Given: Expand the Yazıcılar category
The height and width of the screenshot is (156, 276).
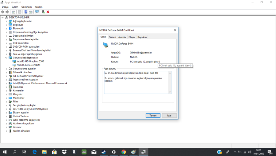Looking at the screenshot, I should pyautogui.click(x=6, y=127).
